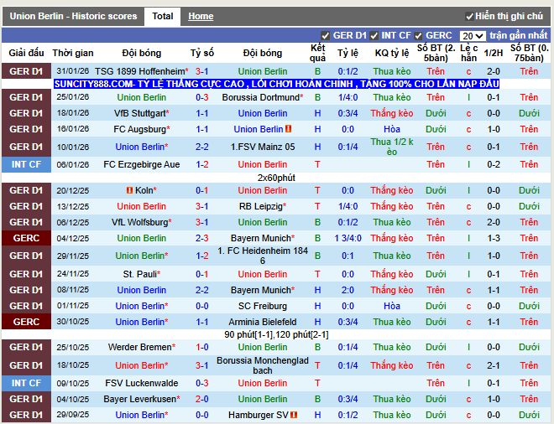Switch to the Home tab
Image resolution: width=554 pixels, height=424 pixels.
201,16
